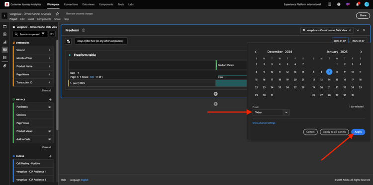Add a new Filter with plus icon
Image resolution: width=373 pixels, height=185 pixels.
pyautogui.click(x=50, y=156)
